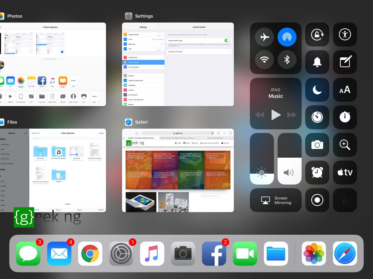Skip to previous track in Music widget

point(259,115)
